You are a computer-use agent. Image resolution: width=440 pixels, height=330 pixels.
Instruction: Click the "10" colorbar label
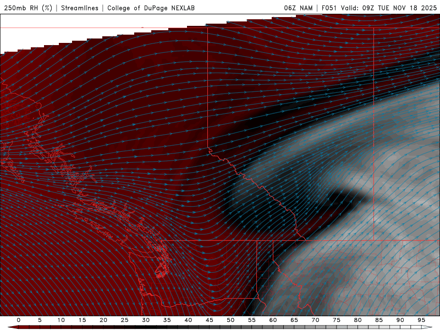tap(61, 320)
